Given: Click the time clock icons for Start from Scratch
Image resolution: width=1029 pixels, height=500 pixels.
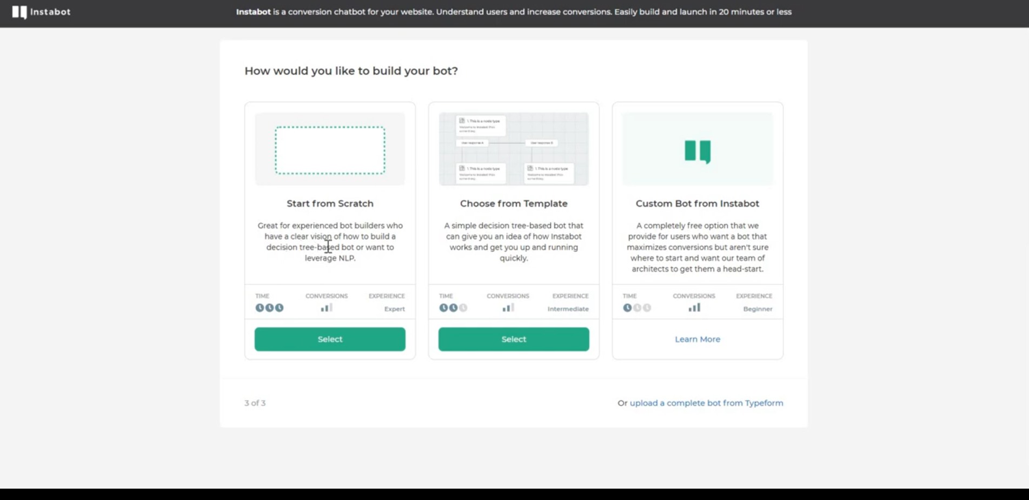Looking at the screenshot, I should [269, 308].
